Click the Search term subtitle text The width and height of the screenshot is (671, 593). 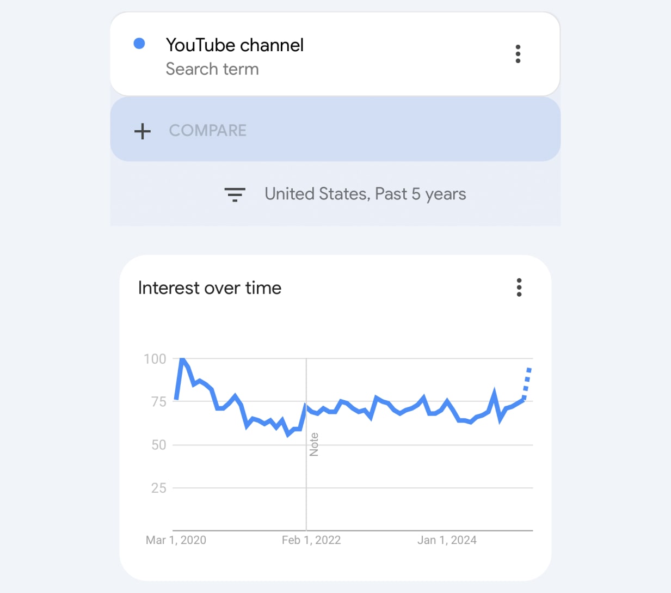point(212,69)
